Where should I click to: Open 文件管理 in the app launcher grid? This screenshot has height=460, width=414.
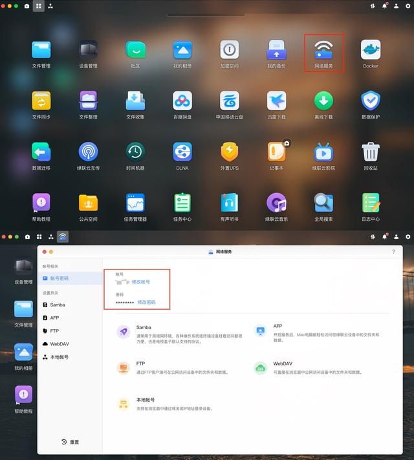[x=41, y=53]
